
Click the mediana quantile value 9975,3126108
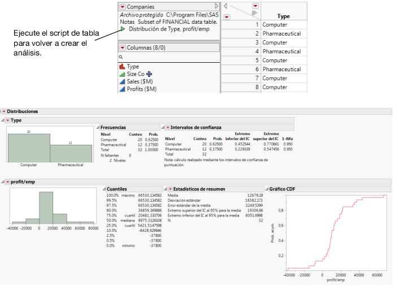150,220
